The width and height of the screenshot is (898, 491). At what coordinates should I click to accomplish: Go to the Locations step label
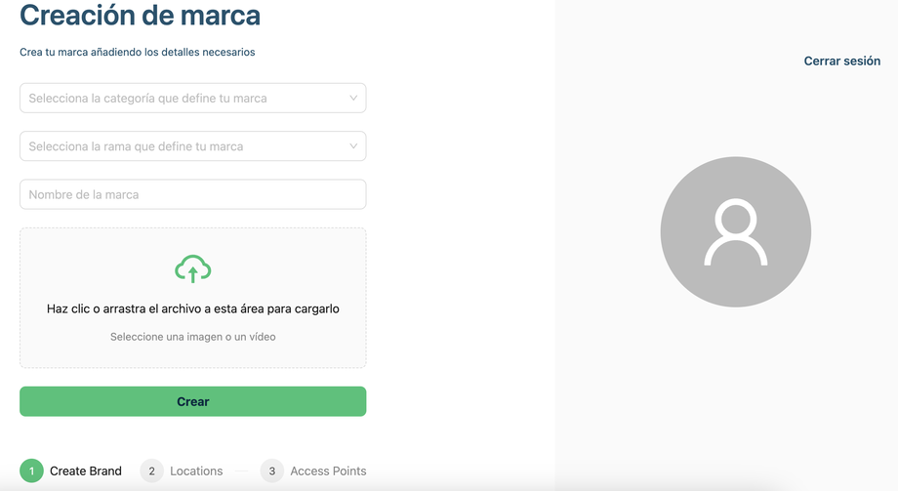point(196,471)
